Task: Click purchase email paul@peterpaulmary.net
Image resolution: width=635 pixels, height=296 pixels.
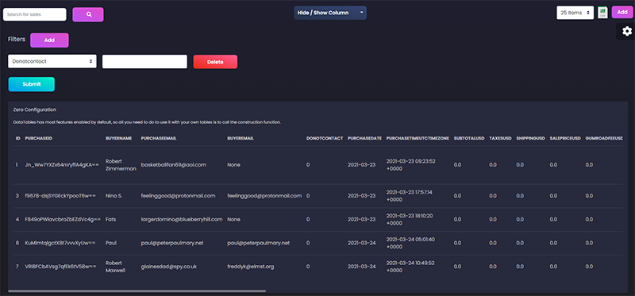Action: click(172, 243)
